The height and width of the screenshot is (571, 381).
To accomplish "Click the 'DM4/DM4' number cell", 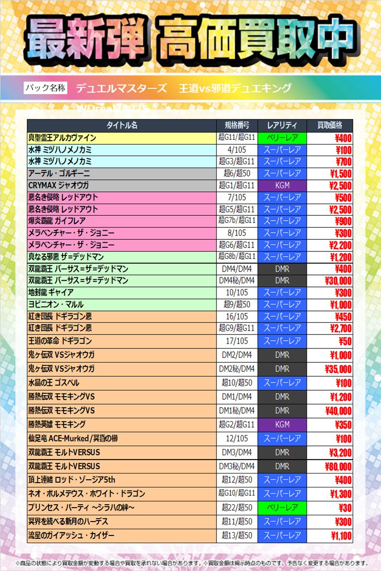I will [237, 269].
